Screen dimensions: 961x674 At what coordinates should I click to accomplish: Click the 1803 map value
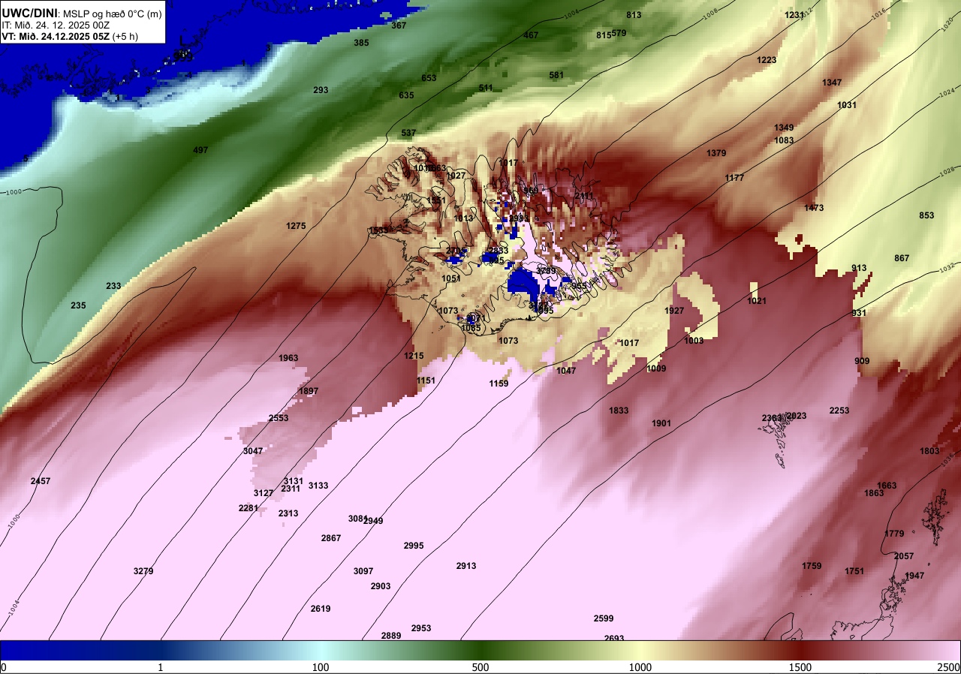coord(929,451)
